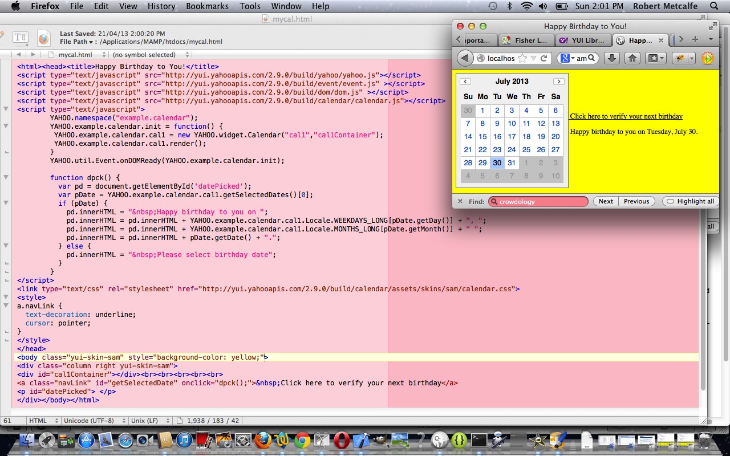Open Opera from the Dock

point(342,440)
